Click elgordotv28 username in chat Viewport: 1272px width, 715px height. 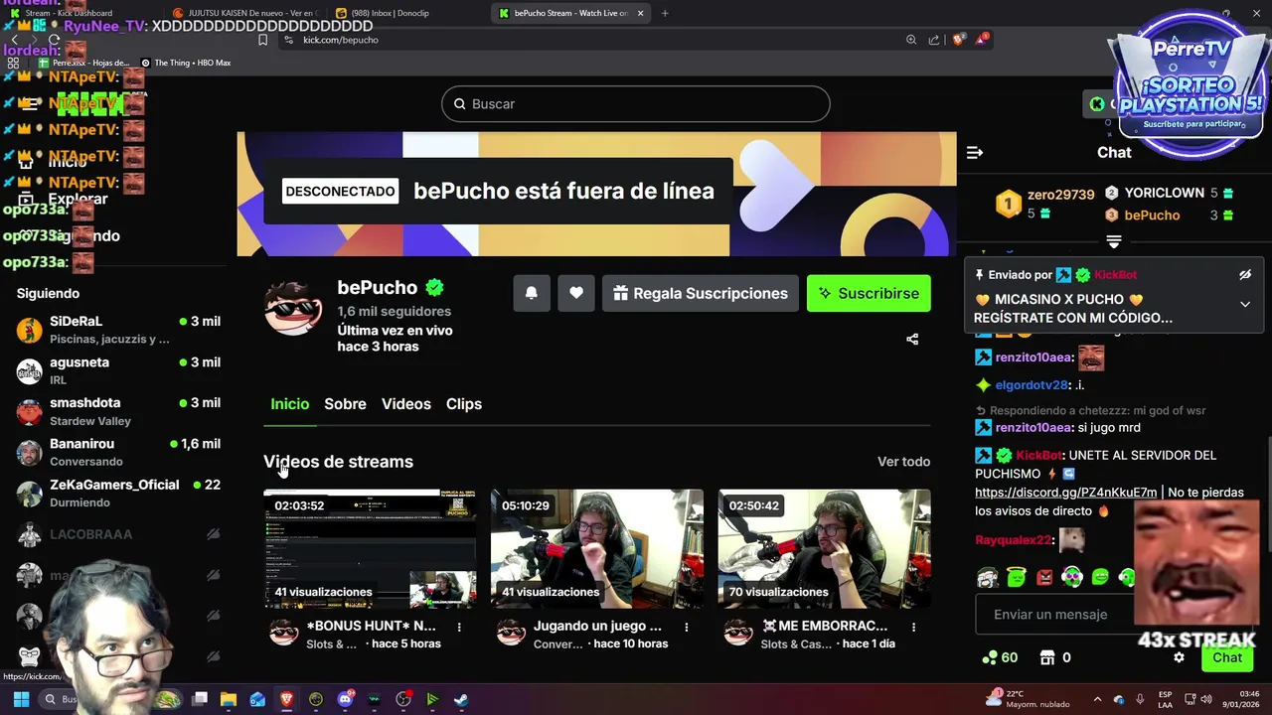[1032, 385]
